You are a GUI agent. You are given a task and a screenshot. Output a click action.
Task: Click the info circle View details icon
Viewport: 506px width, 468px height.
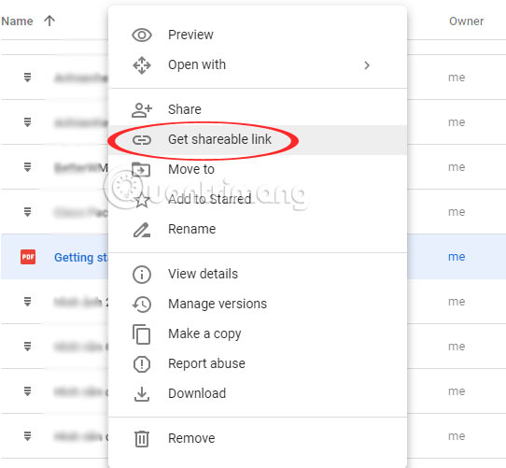pyautogui.click(x=142, y=275)
